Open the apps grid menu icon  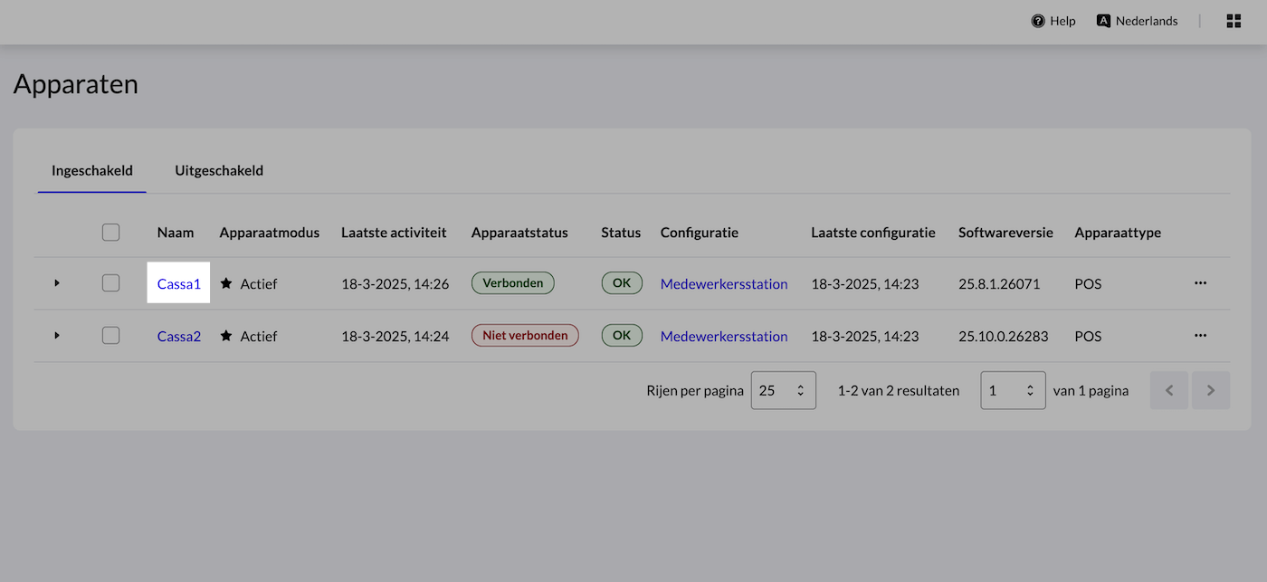tap(1234, 21)
